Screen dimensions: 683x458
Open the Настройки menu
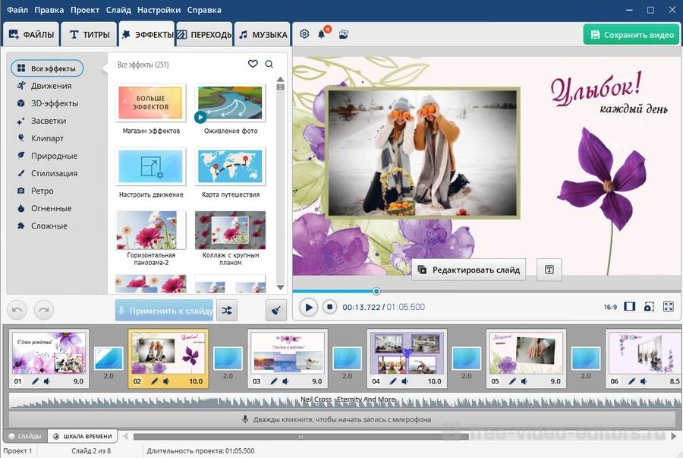coord(159,10)
